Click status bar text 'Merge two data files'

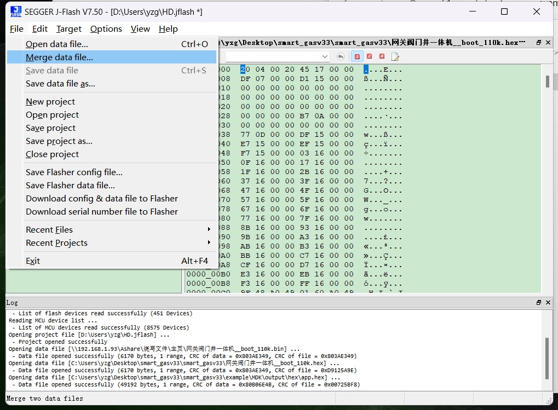coord(45,399)
